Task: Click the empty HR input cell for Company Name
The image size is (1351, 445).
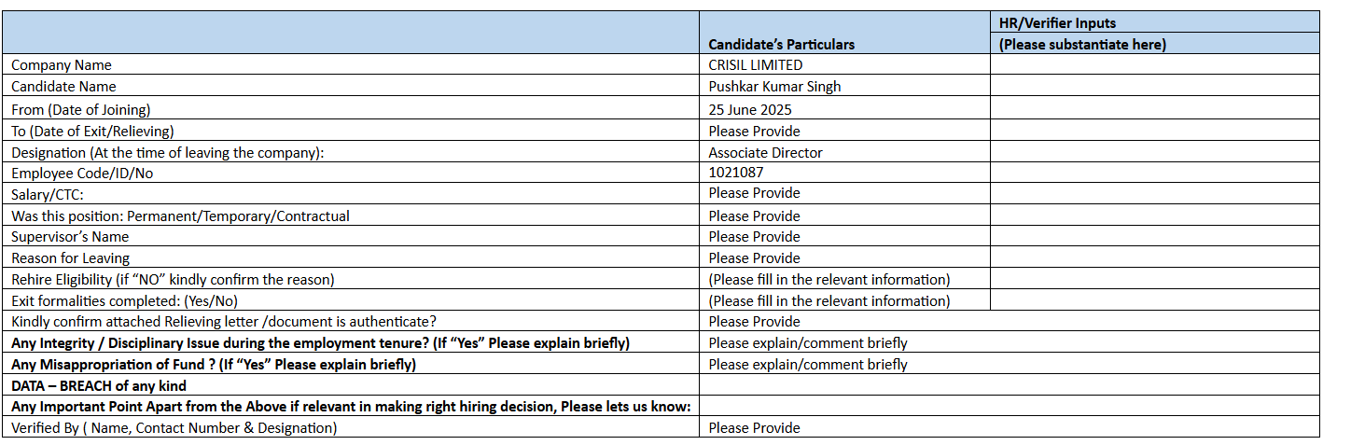Action: (x=1154, y=65)
